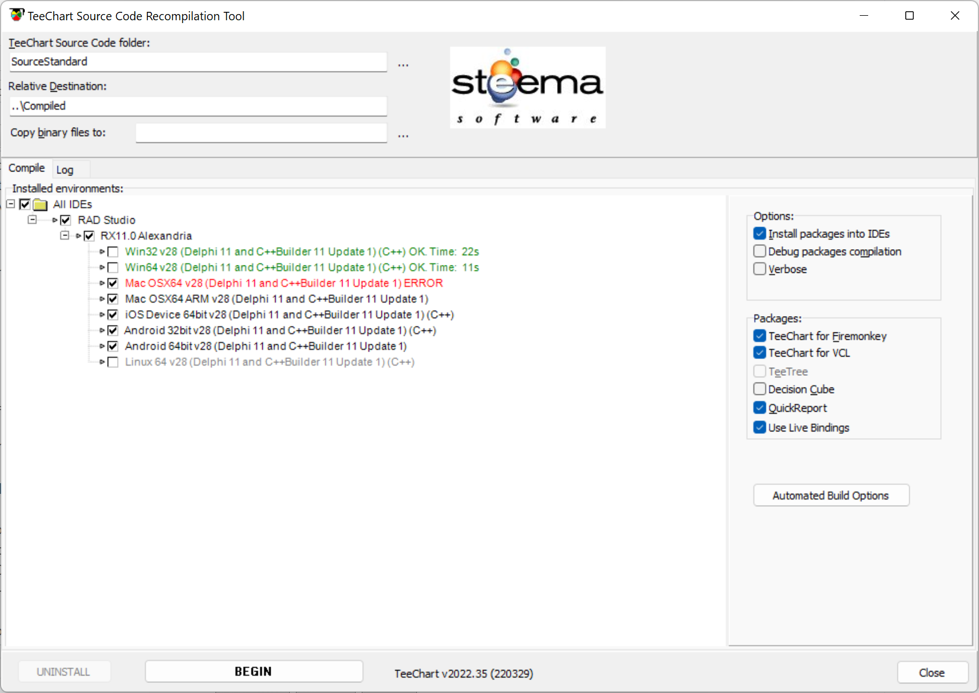Click the TeeChart app icon in title bar
This screenshot has height=693, width=979.
pos(17,15)
